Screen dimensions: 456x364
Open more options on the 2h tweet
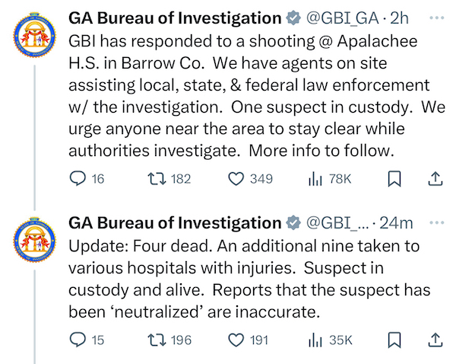pyautogui.click(x=436, y=18)
